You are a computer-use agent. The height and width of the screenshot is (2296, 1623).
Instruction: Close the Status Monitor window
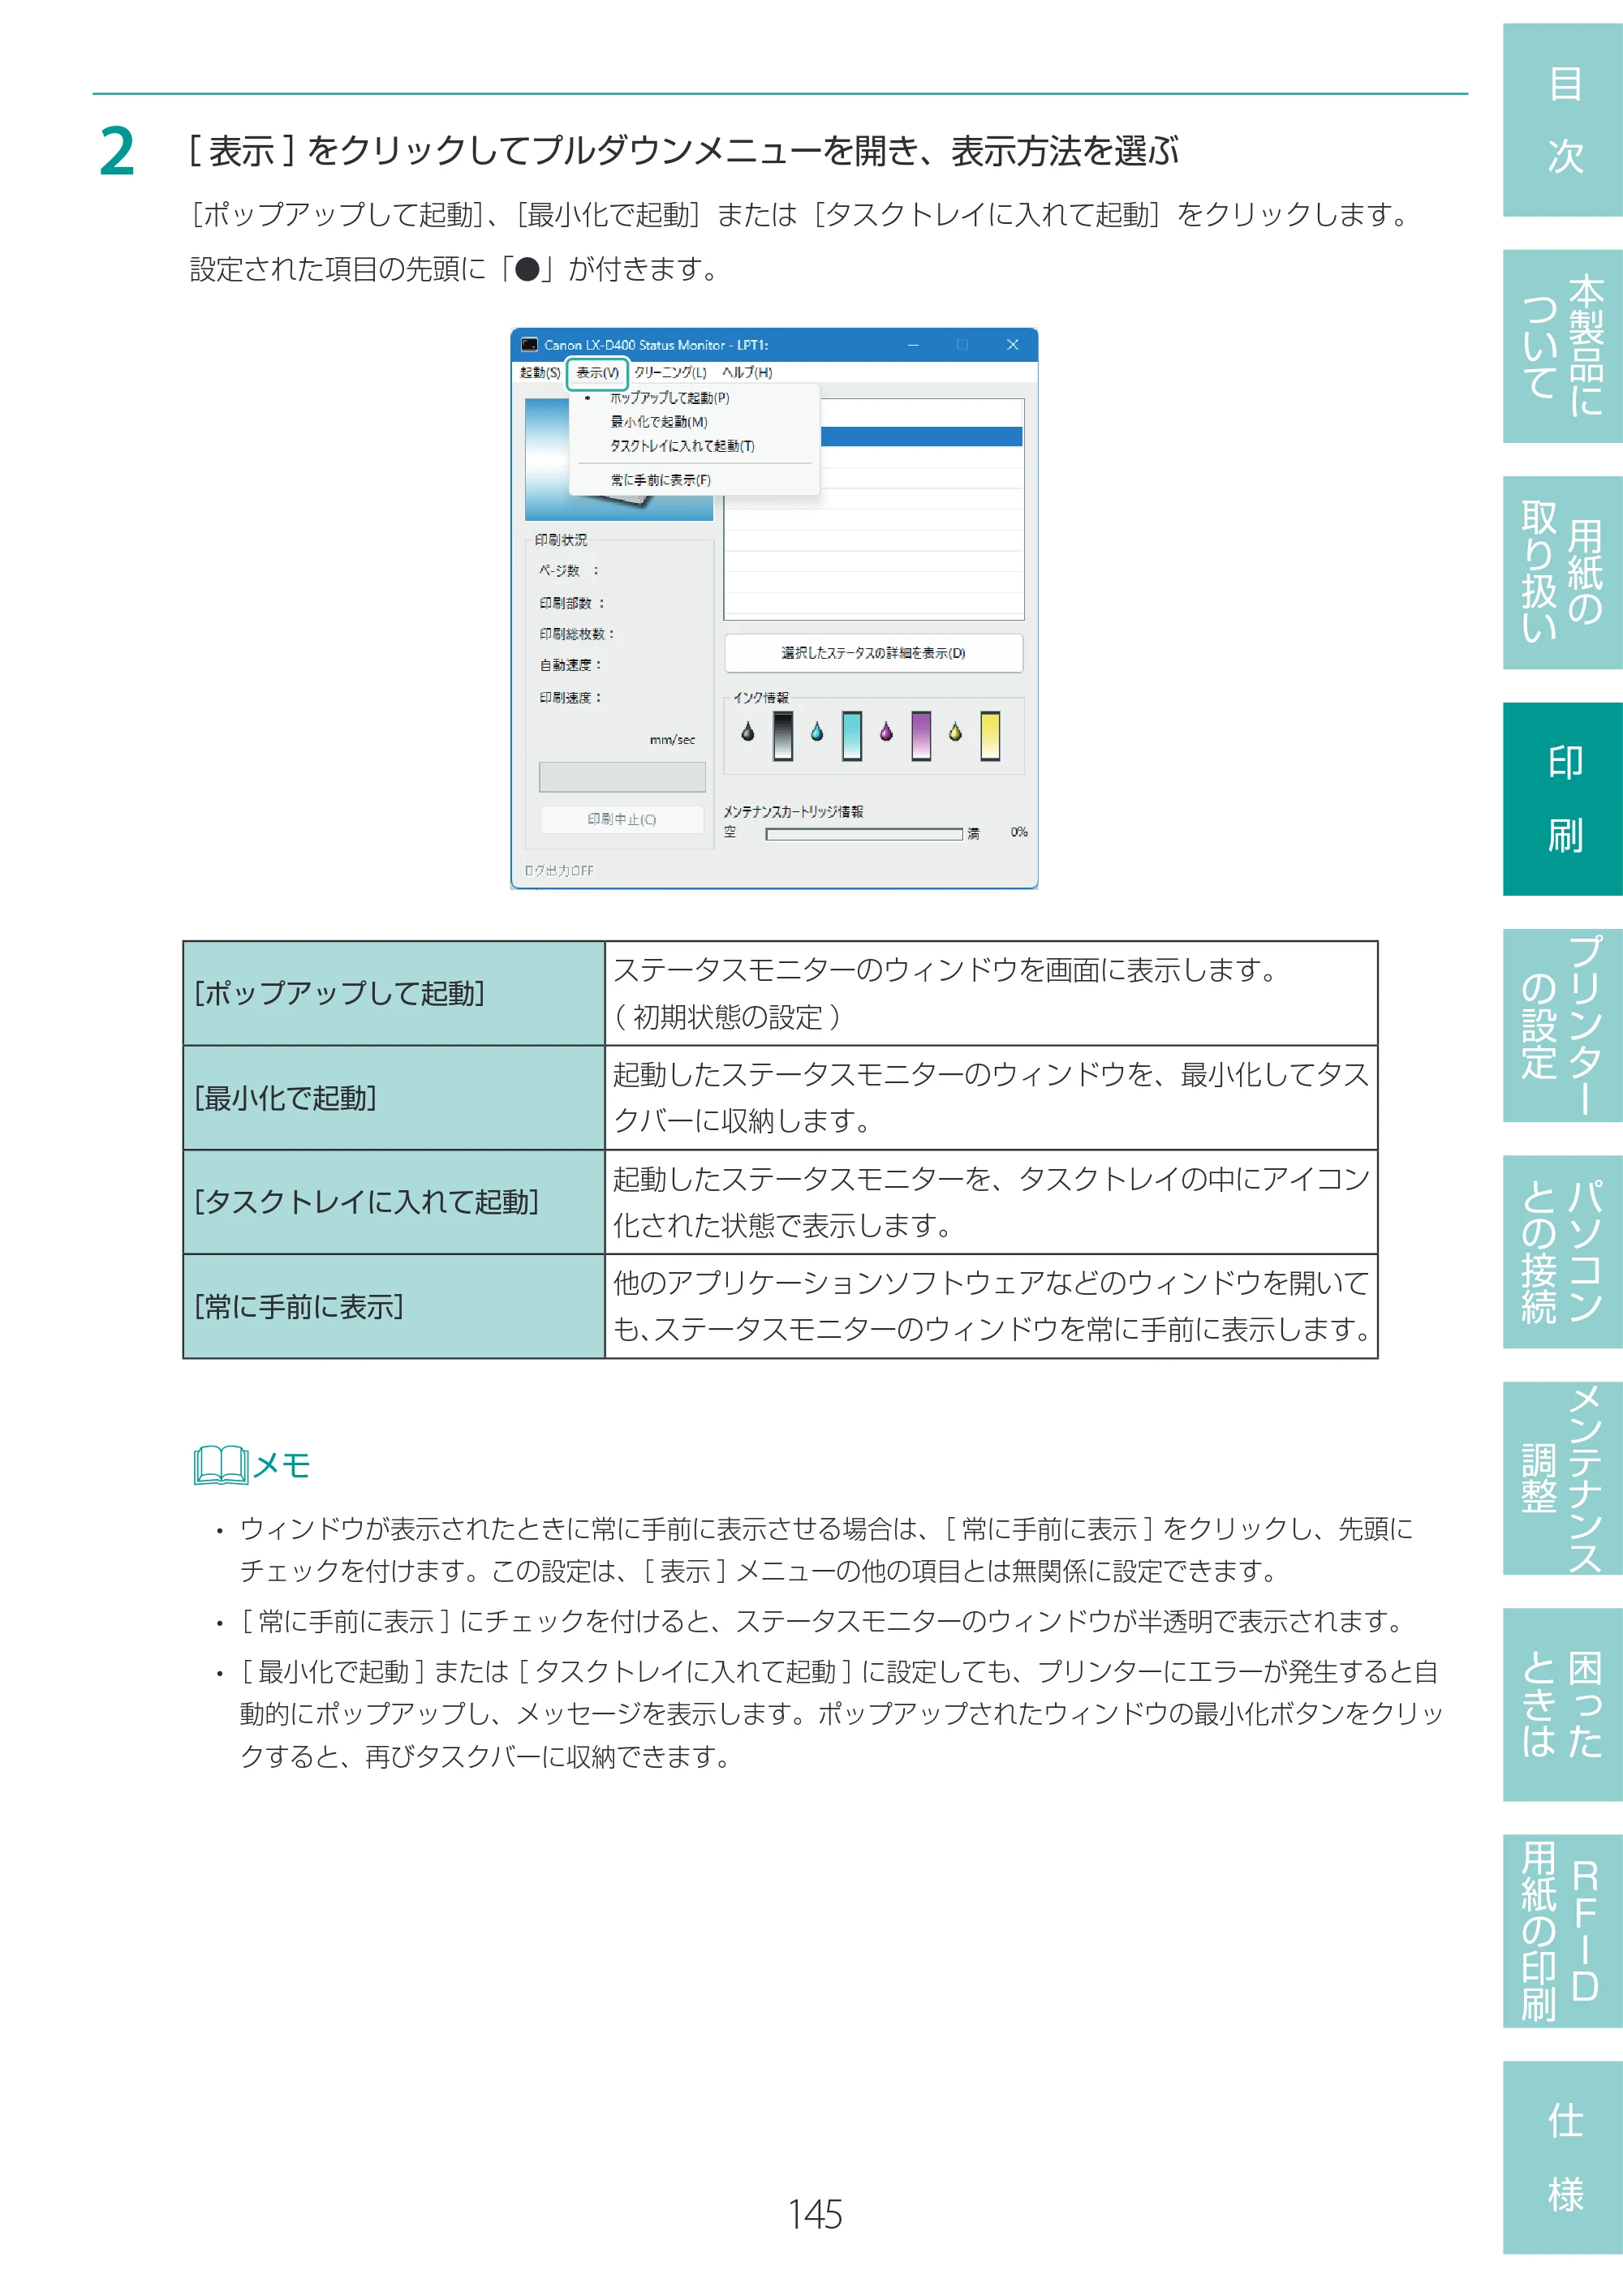tap(1012, 345)
